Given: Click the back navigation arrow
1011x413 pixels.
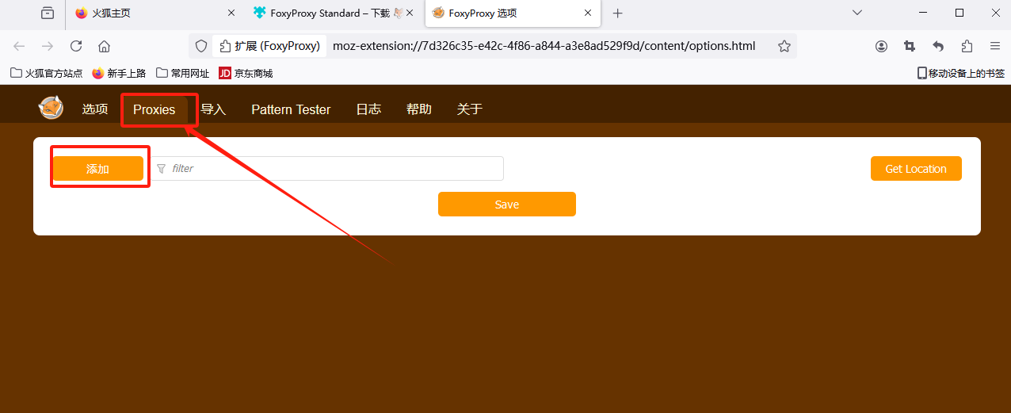Looking at the screenshot, I should [x=20, y=46].
